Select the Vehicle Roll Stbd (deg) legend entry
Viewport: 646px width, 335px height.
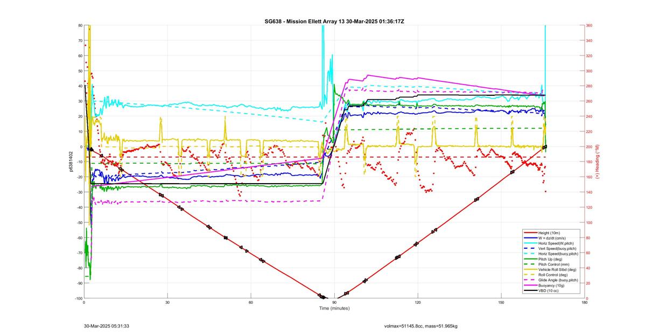point(557,269)
